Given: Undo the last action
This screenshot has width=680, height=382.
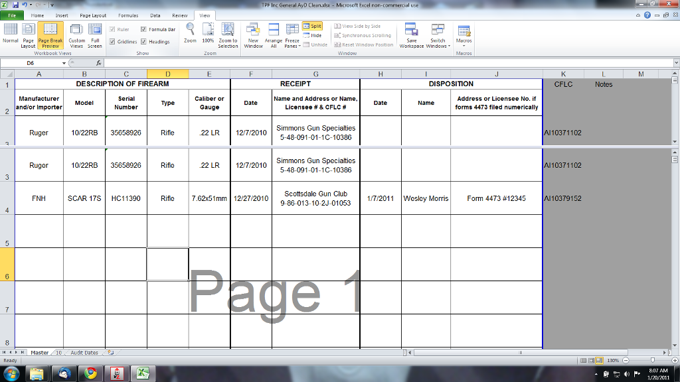Looking at the screenshot, I should [25, 5].
